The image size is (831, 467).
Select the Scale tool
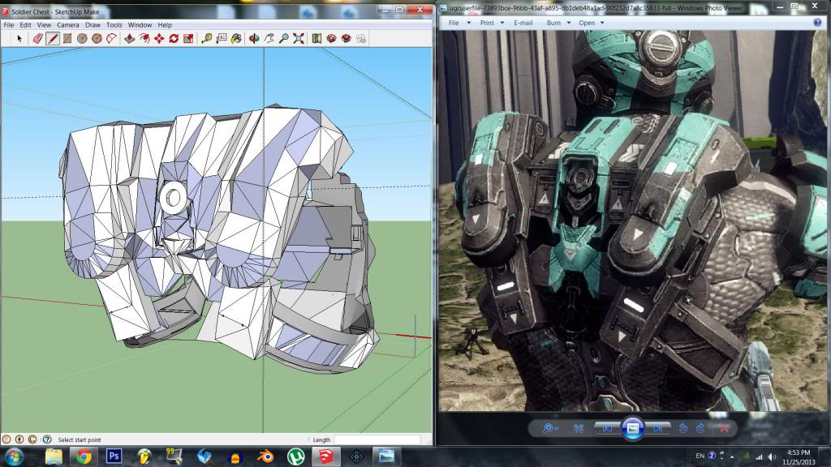[x=188, y=39]
